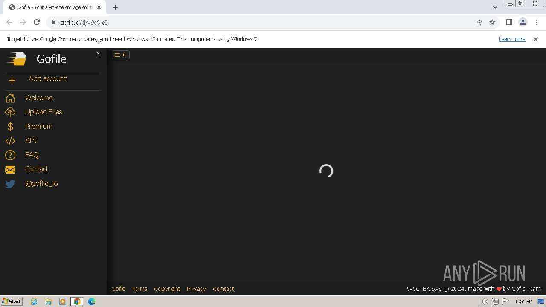The image size is (546, 307).
Task: Close the Gofile browser tab
Action: coord(99,7)
